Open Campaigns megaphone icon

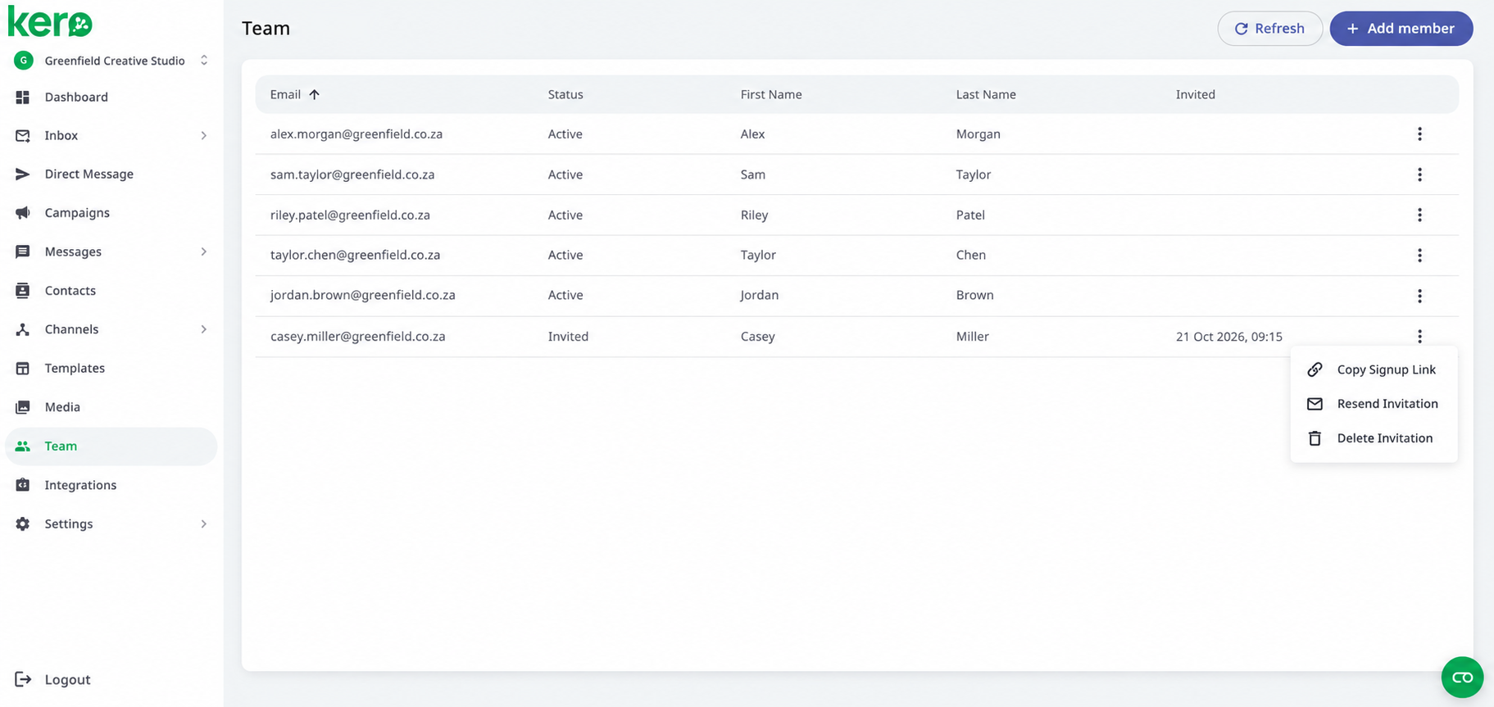pyautogui.click(x=23, y=213)
